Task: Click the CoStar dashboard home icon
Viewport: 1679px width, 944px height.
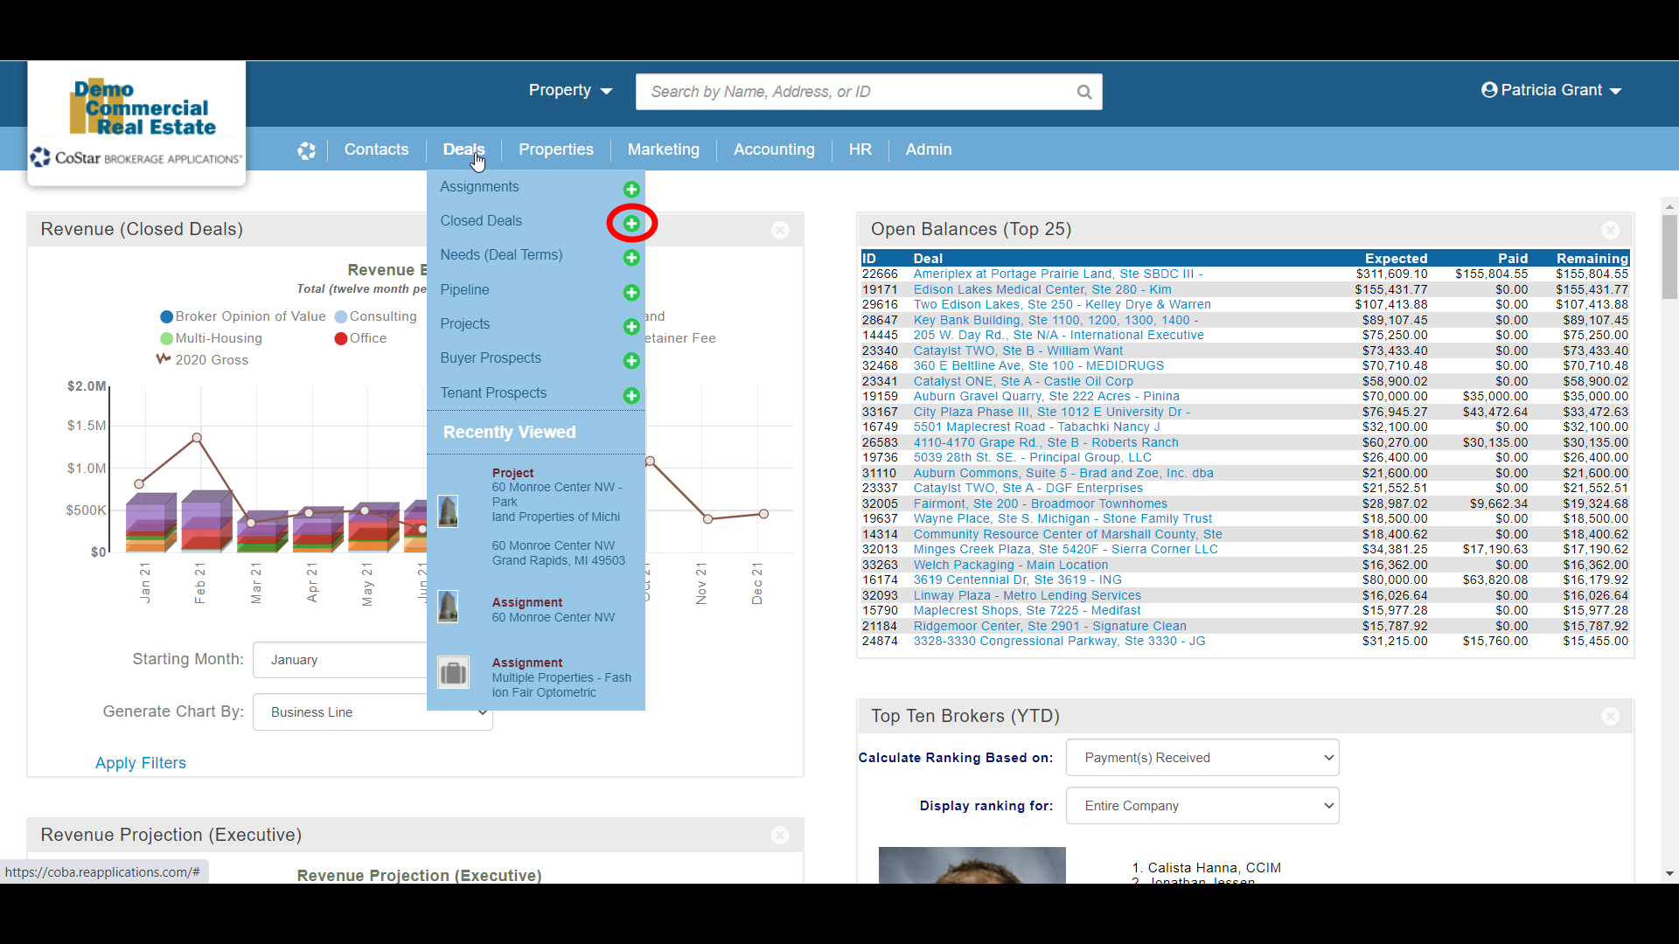Action: coord(306,150)
